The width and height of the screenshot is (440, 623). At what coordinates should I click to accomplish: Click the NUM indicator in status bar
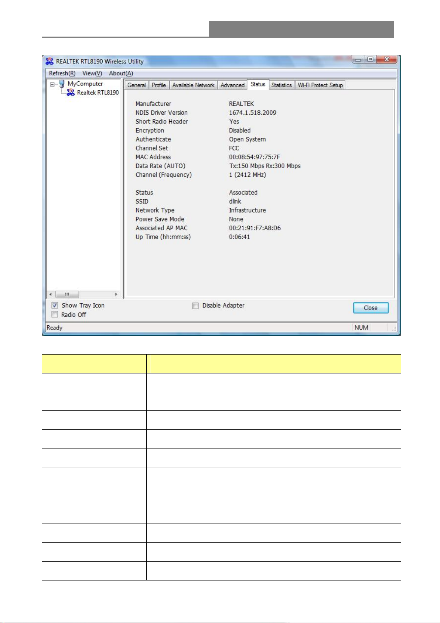tap(361, 328)
